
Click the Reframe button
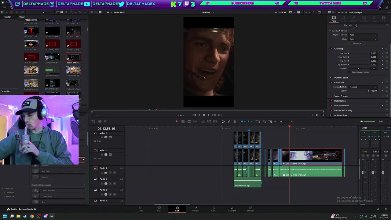click(357, 43)
